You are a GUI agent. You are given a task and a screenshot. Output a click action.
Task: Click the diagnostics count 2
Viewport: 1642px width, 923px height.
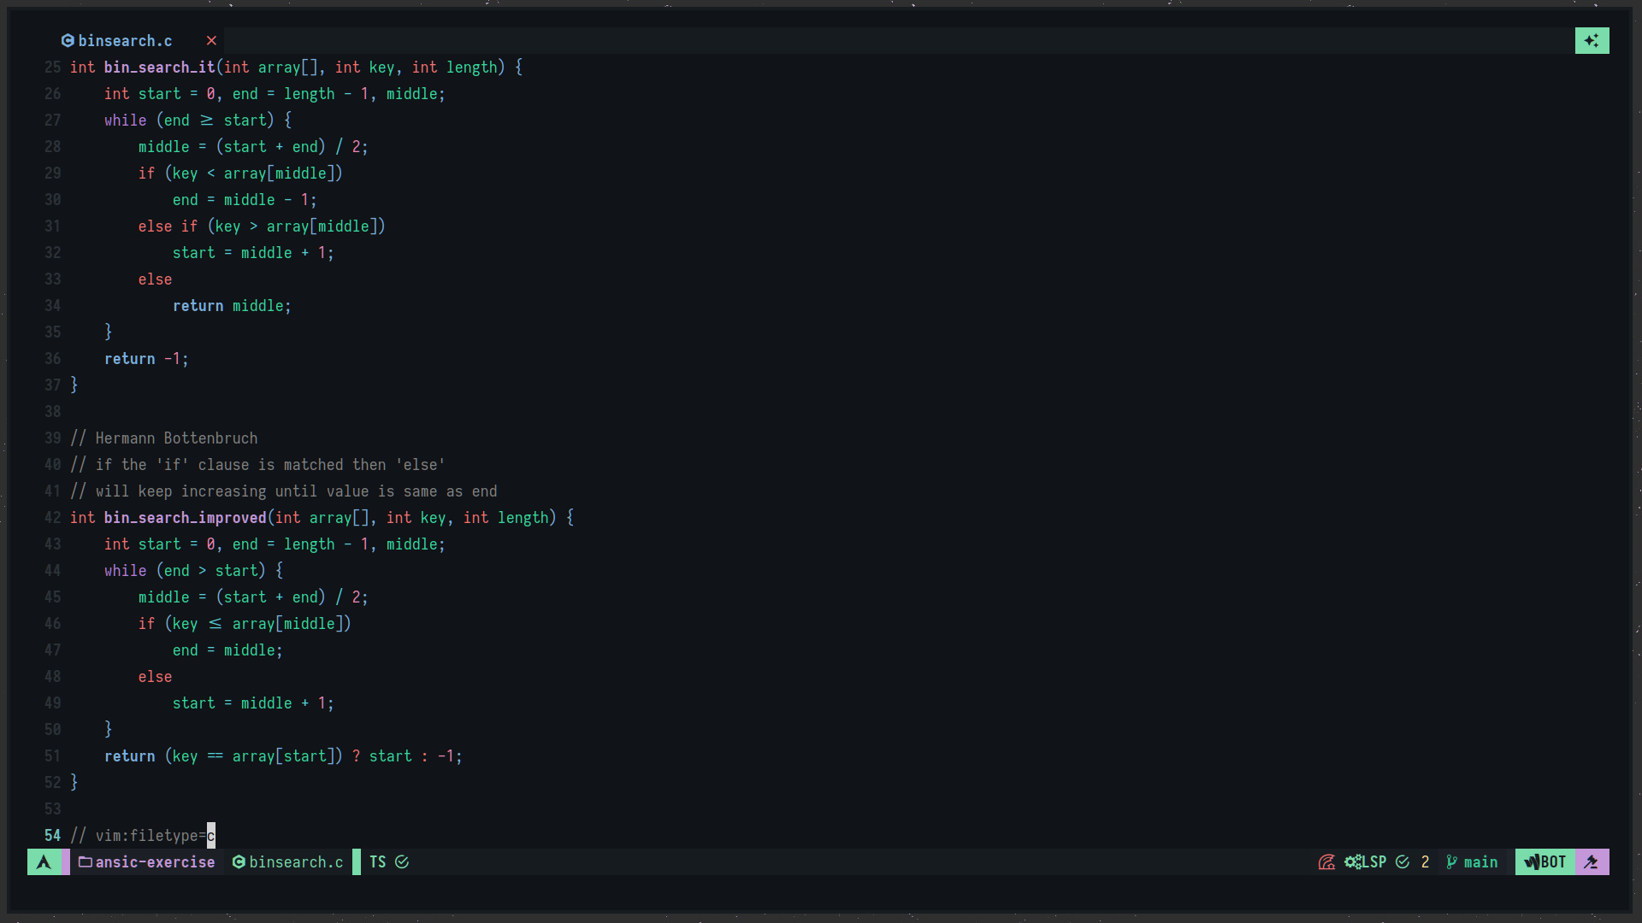click(x=1425, y=861)
